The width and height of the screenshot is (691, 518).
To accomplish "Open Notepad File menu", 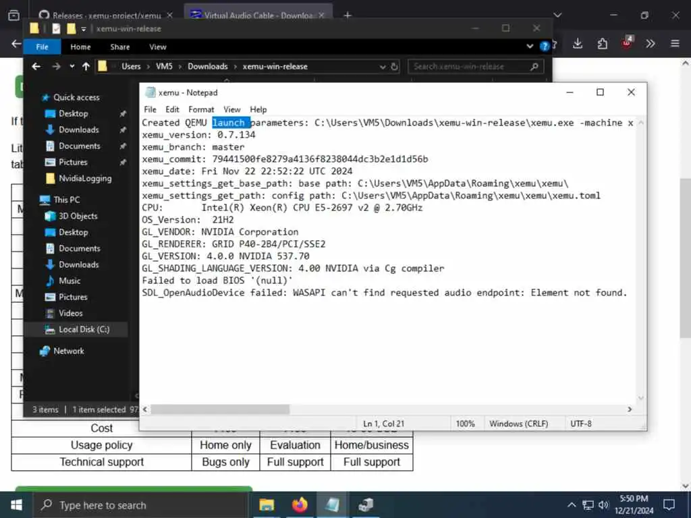I will tap(150, 109).
